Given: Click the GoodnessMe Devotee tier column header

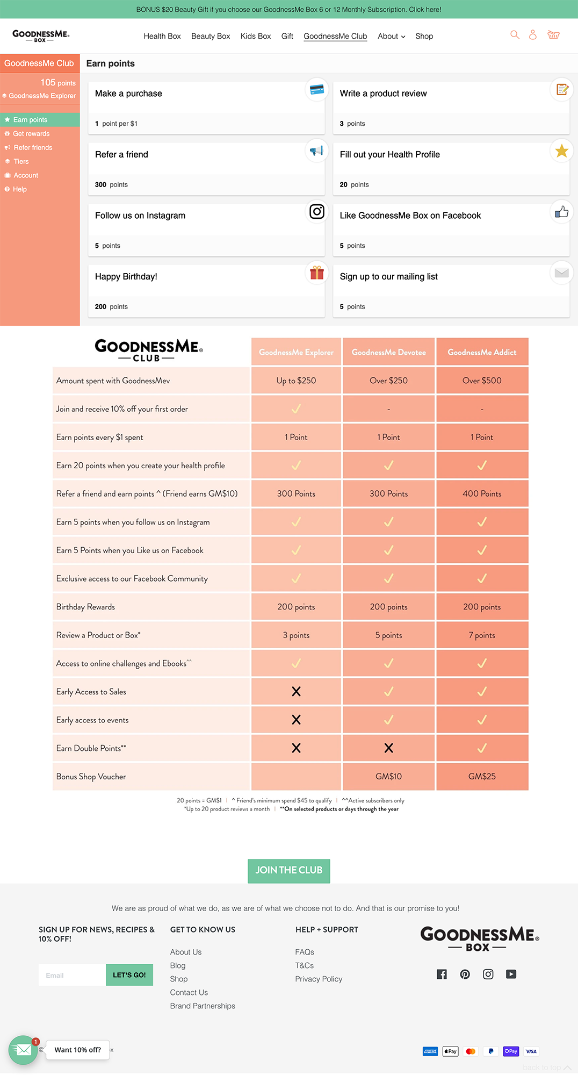Looking at the screenshot, I should (388, 352).
